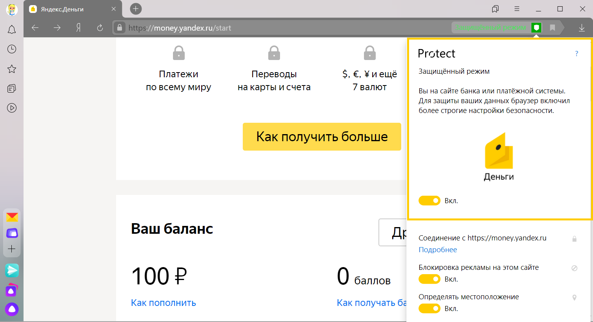
Task: Open Yandex home page button
Action: (78, 27)
